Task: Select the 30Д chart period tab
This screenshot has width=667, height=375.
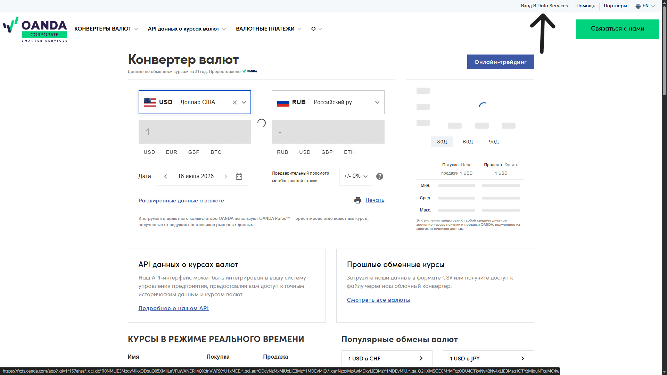Action: coord(442,142)
